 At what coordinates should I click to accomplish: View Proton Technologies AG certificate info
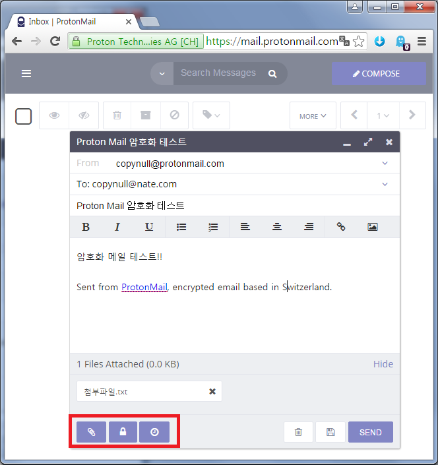(x=136, y=41)
